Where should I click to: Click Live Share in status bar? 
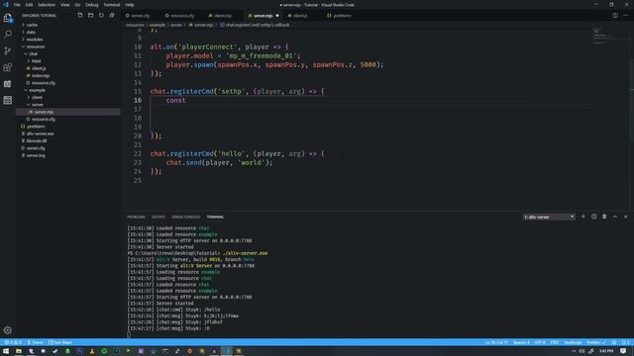tap(60, 342)
